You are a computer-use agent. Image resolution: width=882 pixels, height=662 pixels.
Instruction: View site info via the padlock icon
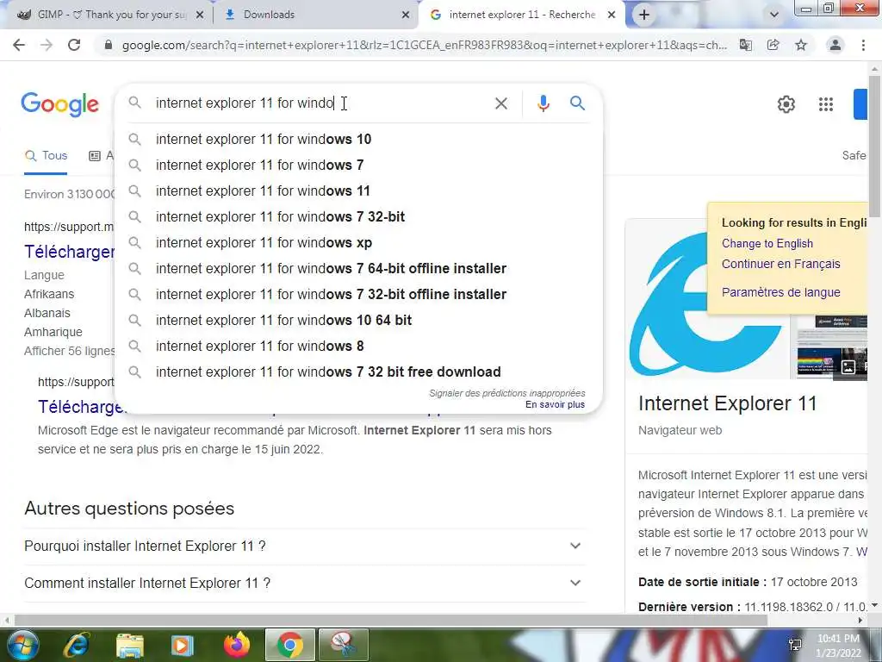[x=109, y=45]
